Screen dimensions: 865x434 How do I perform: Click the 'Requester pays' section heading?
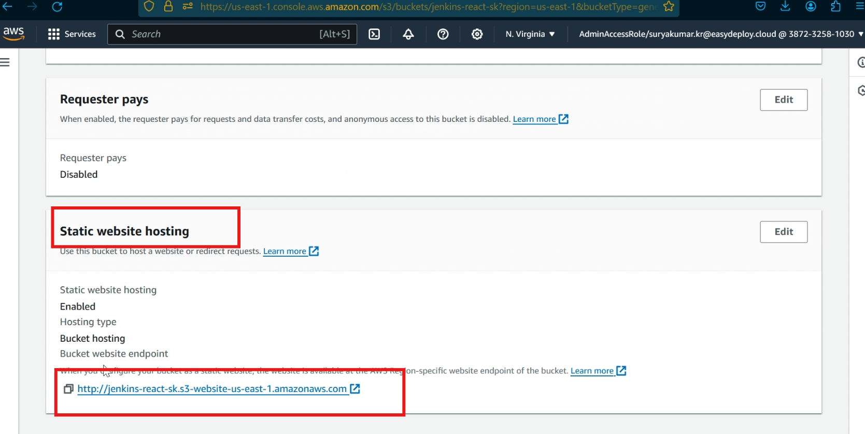point(104,99)
